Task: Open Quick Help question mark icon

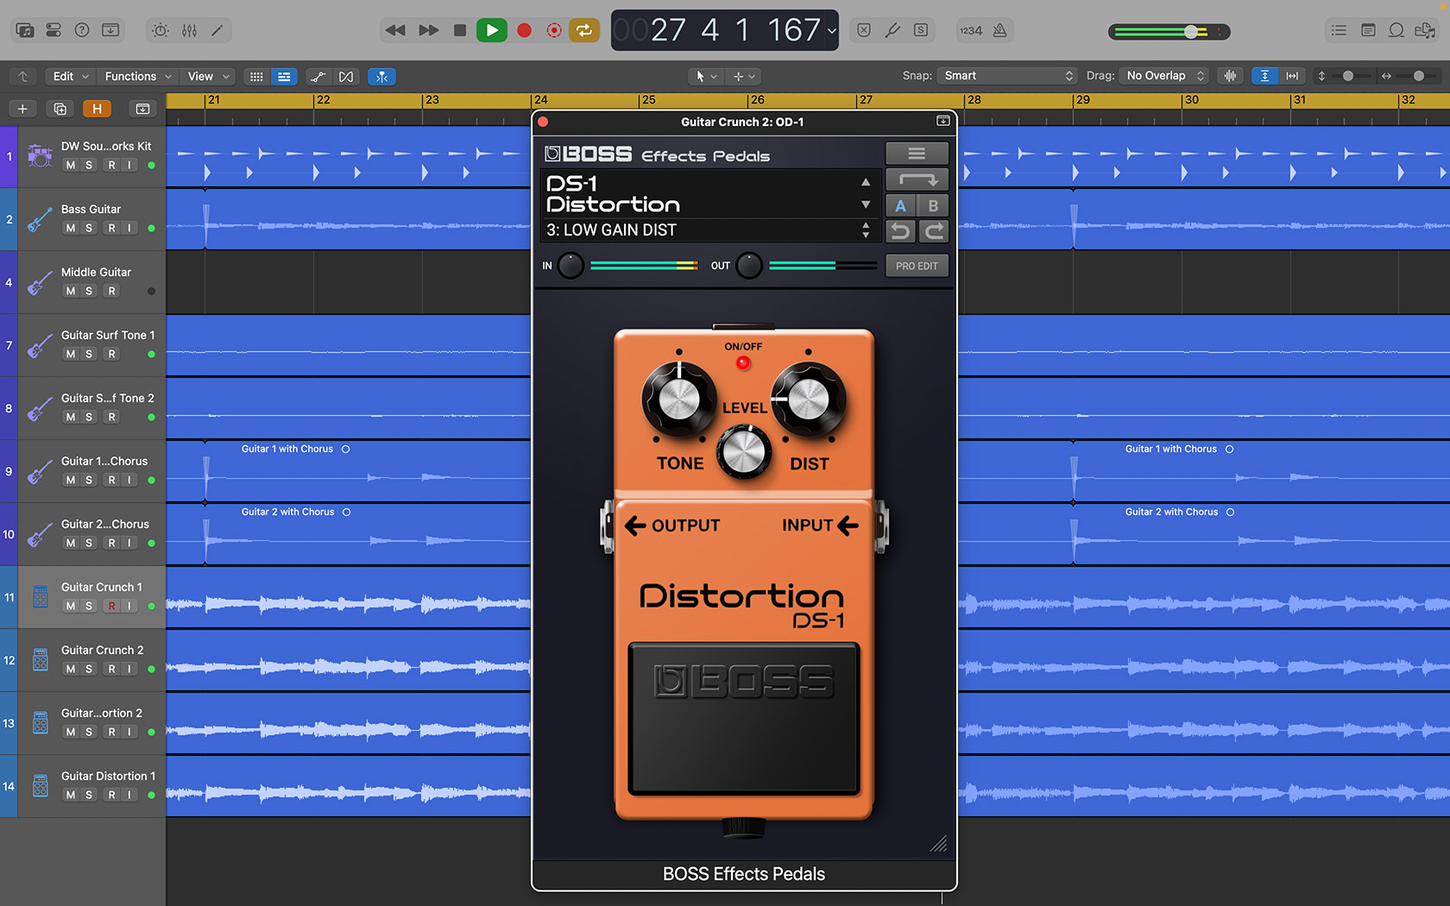Action: (x=82, y=30)
